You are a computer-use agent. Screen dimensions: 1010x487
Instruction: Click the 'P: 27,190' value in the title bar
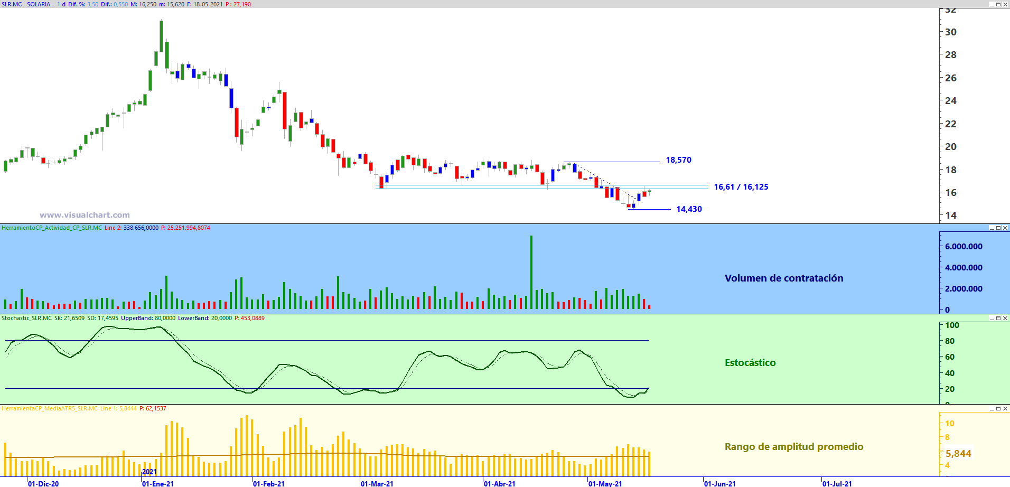pyautogui.click(x=238, y=4)
